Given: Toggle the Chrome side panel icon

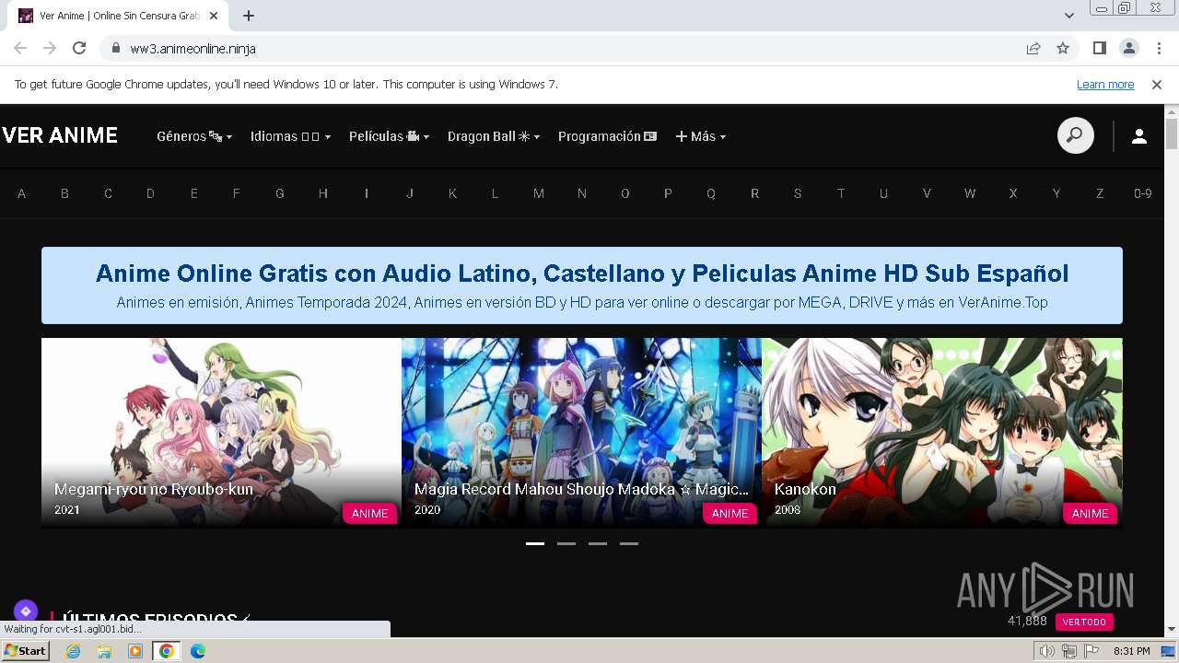Looking at the screenshot, I should pyautogui.click(x=1100, y=48).
